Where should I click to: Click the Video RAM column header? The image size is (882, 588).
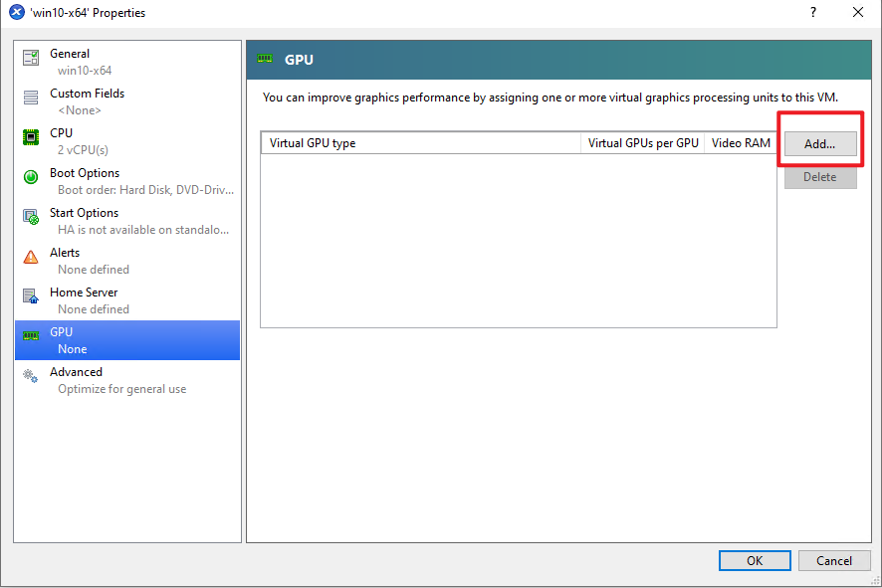pyautogui.click(x=741, y=143)
